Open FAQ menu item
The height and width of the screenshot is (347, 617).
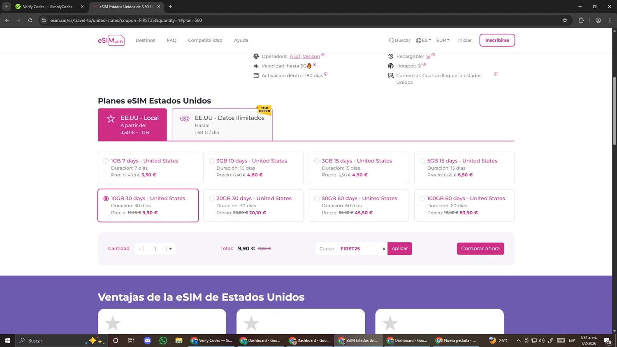coord(172,40)
